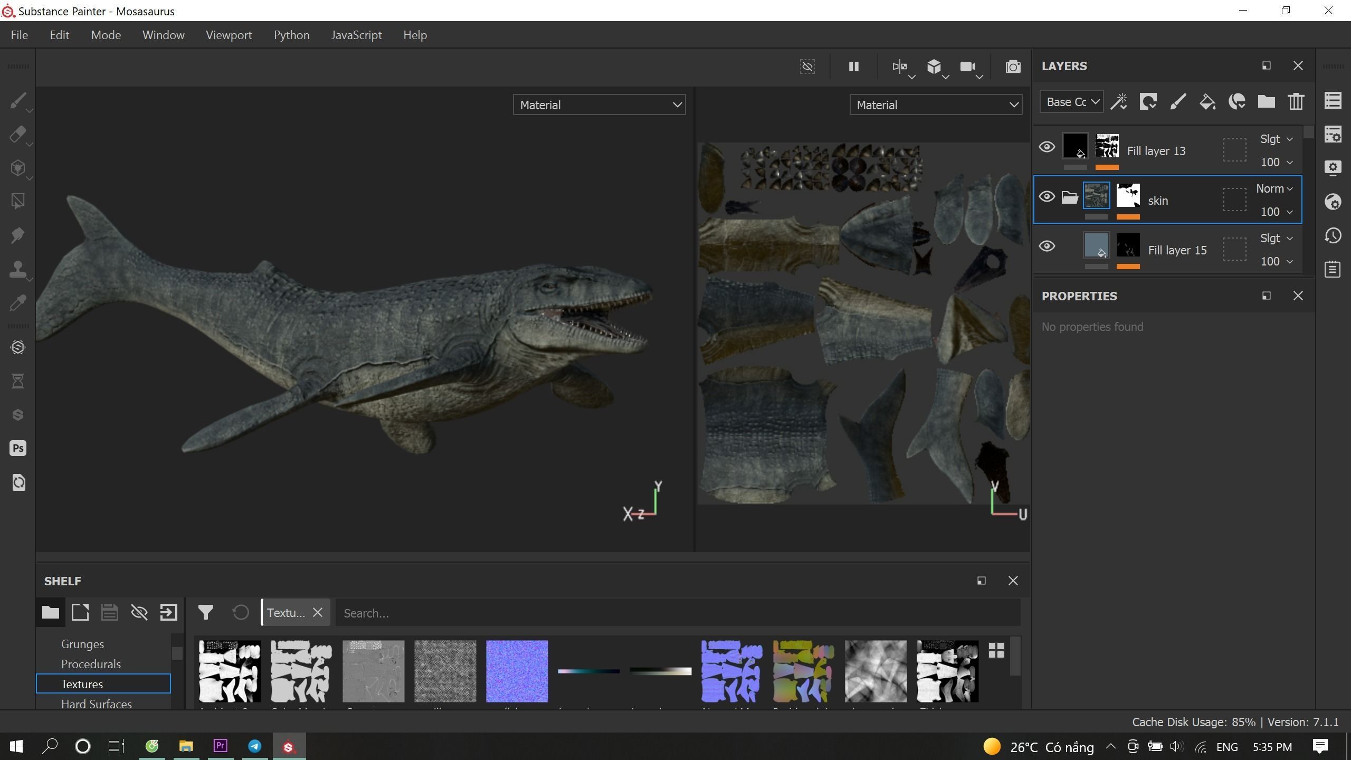Select Procedurals category in the Shelf

(91, 664)
